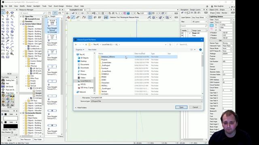The image size is (259, 145).
Task: Toggle Drop Shadow checkbox in Attributes
Action: pyautogui.click(x=12, y=132)
